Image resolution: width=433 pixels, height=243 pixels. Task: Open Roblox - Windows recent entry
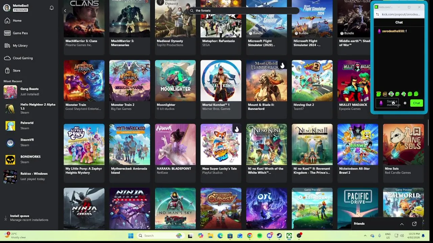click(x=29, y=176)
